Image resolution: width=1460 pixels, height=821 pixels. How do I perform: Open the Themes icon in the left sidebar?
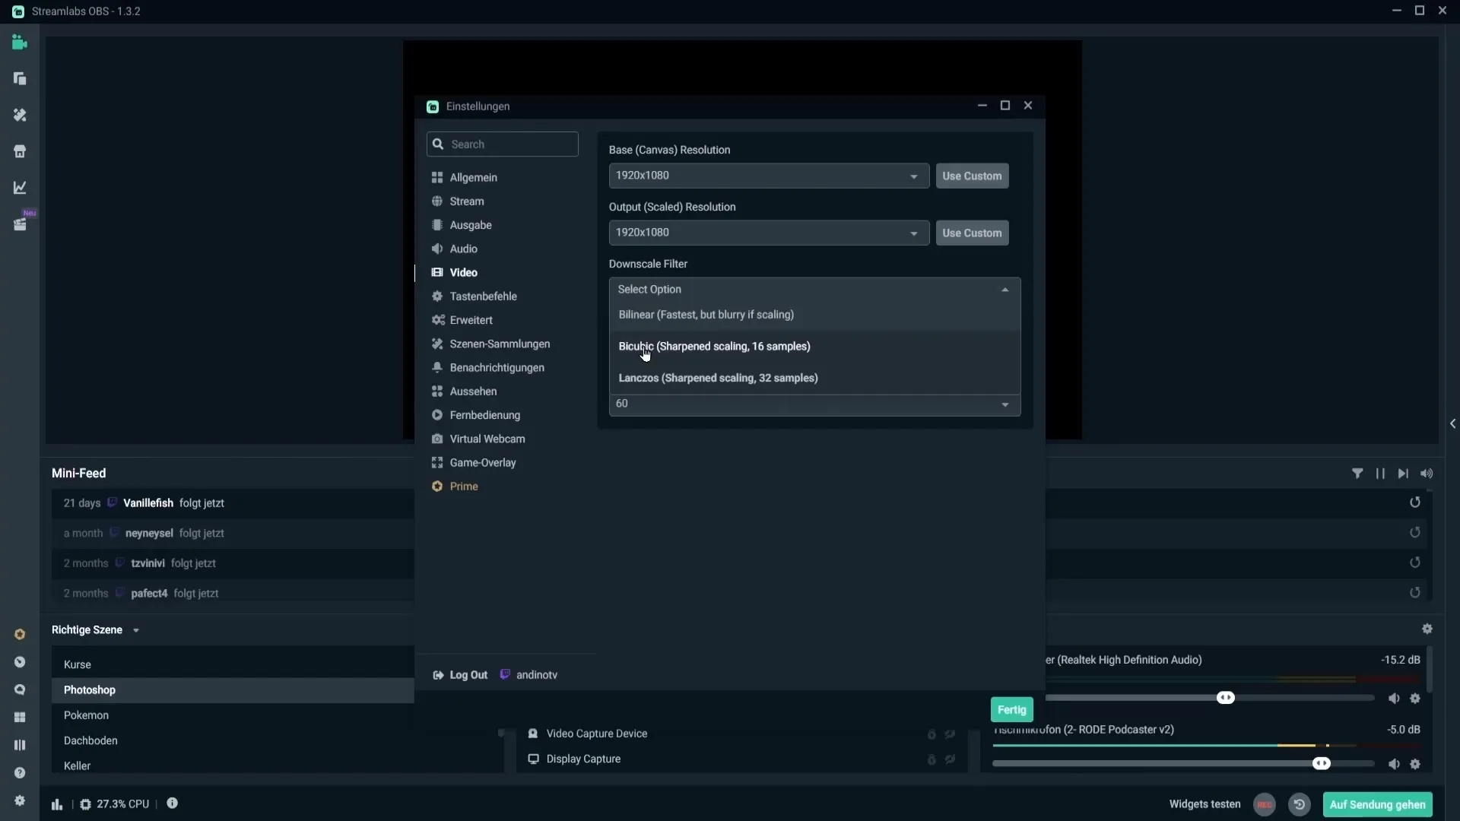point(20,115)
